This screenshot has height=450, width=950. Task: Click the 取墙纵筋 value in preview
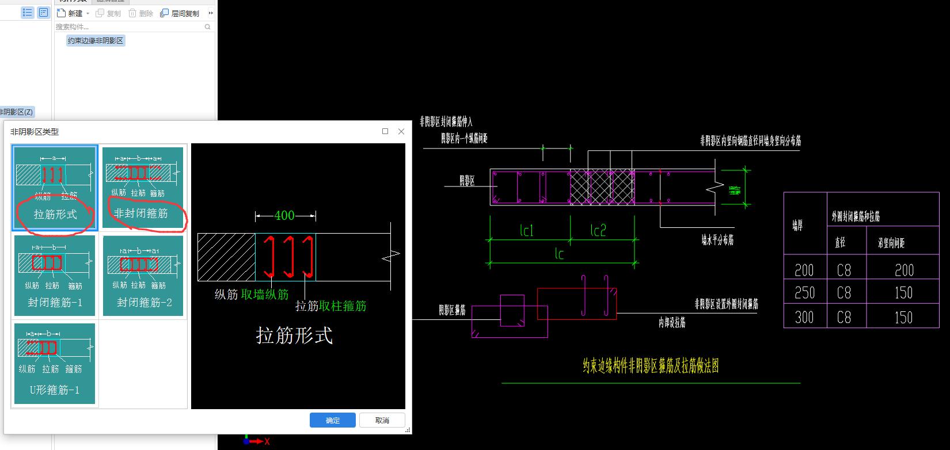click(265, 295)
